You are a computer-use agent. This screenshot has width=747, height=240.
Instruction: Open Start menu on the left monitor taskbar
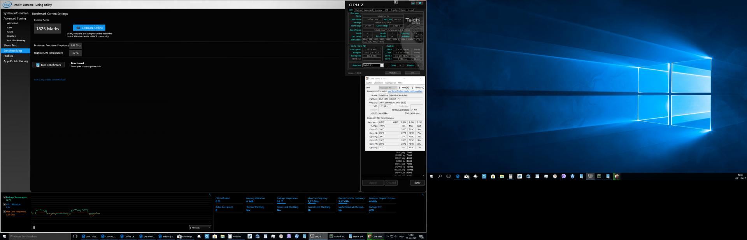click(4, 236)
